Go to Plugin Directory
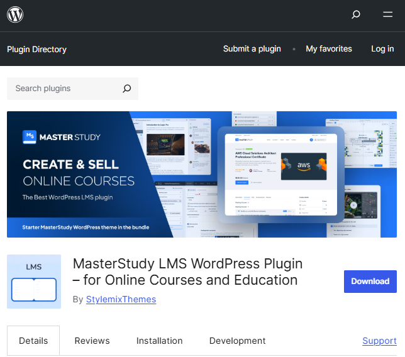Image resolution: width=405 pixels, height=357 pixels. coord(36,49)
